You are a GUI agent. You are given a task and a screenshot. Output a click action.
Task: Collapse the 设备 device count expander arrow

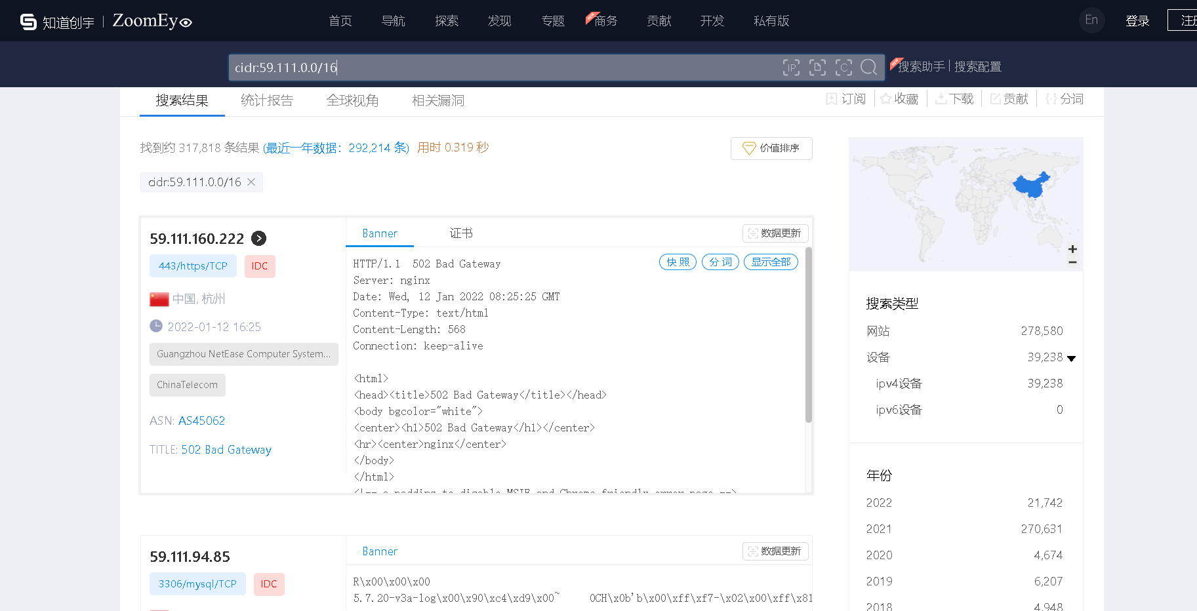[x=1072, y=358]
